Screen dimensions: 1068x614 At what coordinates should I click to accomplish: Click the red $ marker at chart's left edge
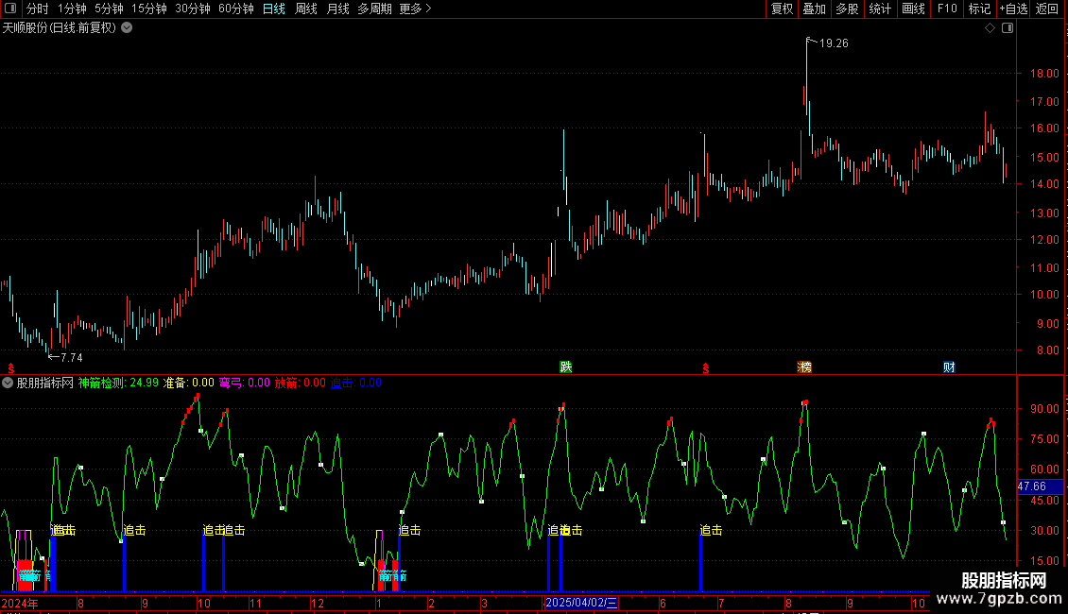coord(11,368)
